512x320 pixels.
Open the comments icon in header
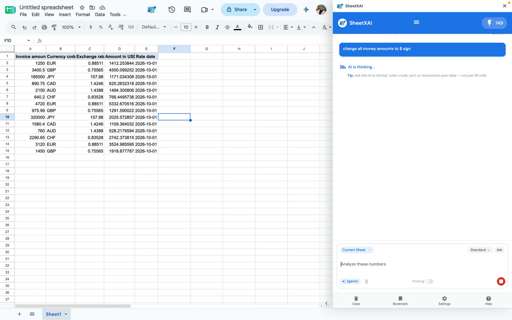coord(187,10)
